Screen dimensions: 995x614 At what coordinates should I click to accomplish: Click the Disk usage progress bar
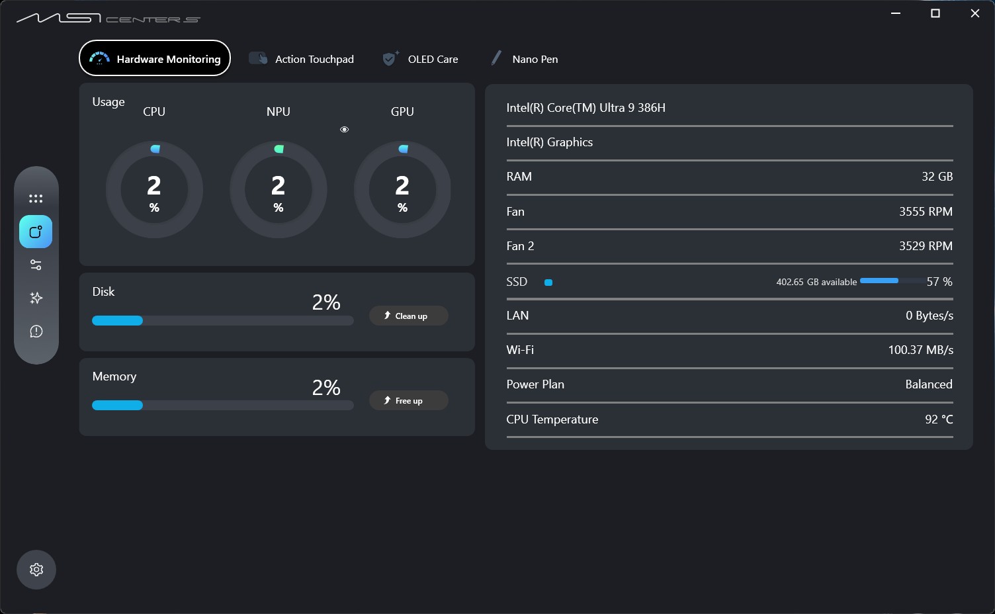point(222,321)
